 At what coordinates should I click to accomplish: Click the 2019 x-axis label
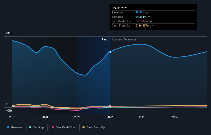[x=12, y=117]
